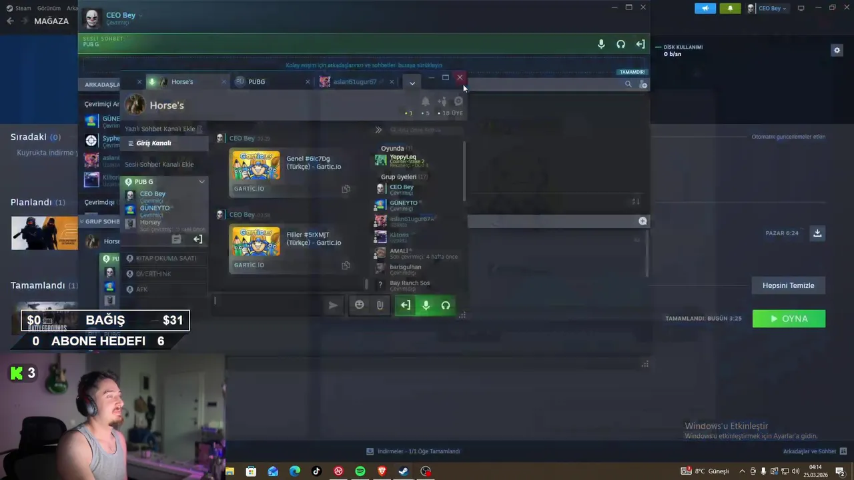Open the Steam notifications bell button
854x480 pixels.
pos(730,8)
